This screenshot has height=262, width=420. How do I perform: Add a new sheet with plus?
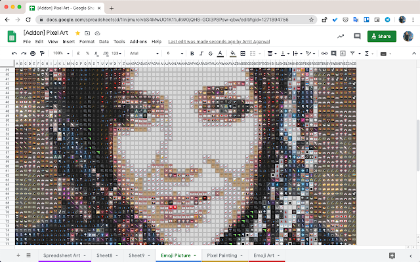pyautogui.click(x=18, y=255)
